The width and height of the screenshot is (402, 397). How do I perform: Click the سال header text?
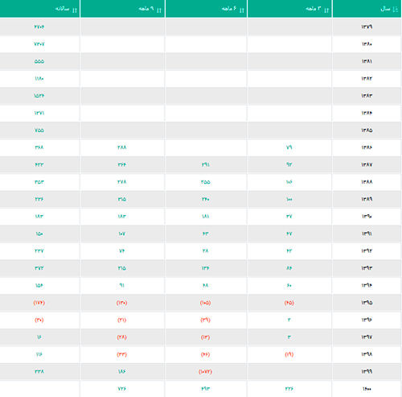pos(386,9)
